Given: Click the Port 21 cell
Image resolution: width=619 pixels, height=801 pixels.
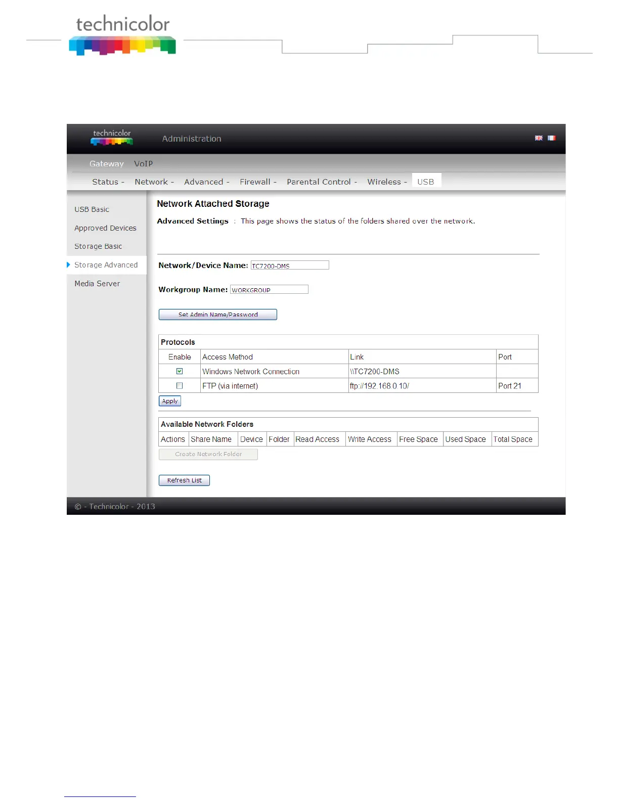Looking at the screenshot, I should point(517,386).
